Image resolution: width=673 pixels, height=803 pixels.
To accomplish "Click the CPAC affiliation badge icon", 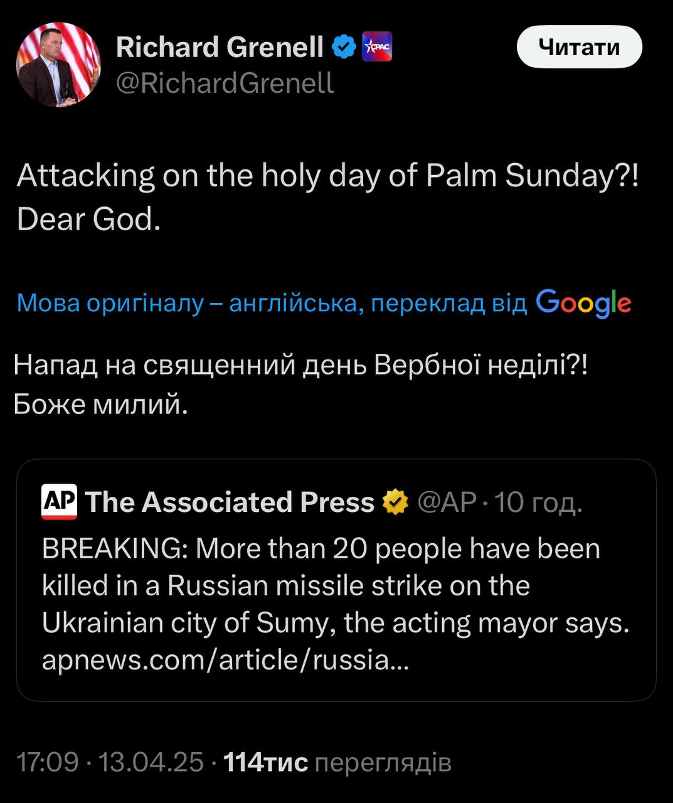I will pos(377,47).
